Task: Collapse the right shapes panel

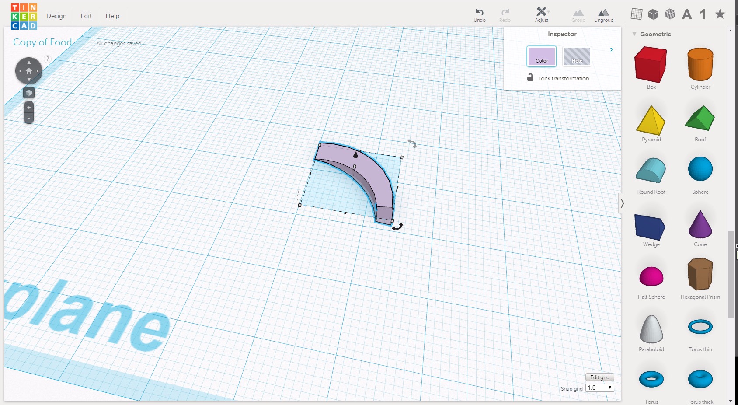Action: coord(622,203)
